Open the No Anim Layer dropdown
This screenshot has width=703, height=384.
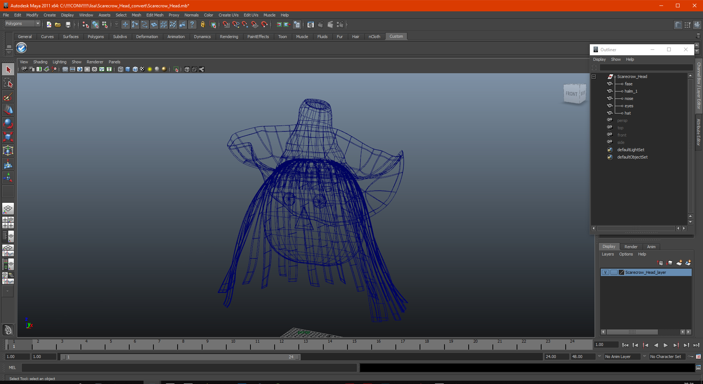[x=622, y=357]
